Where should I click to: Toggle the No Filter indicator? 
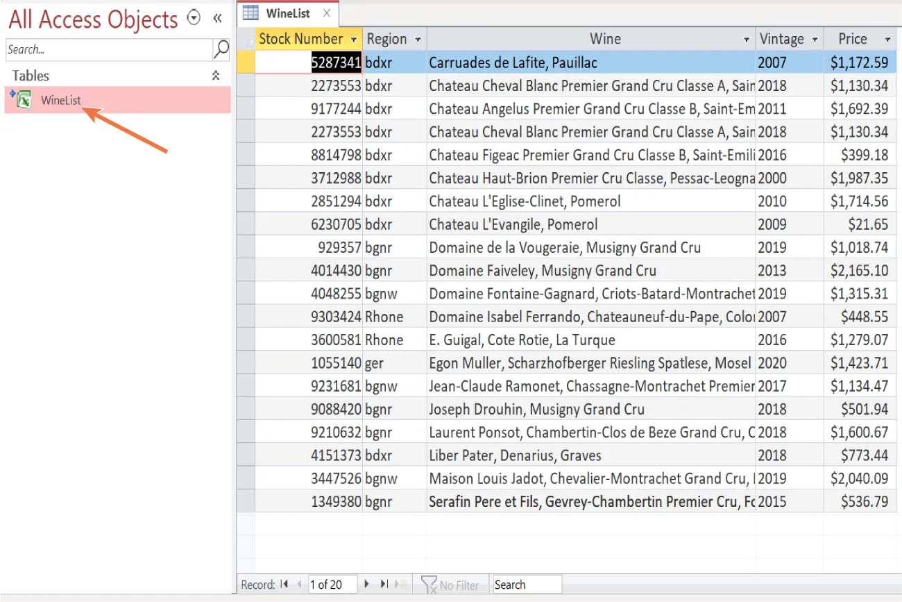pos(451,584)
